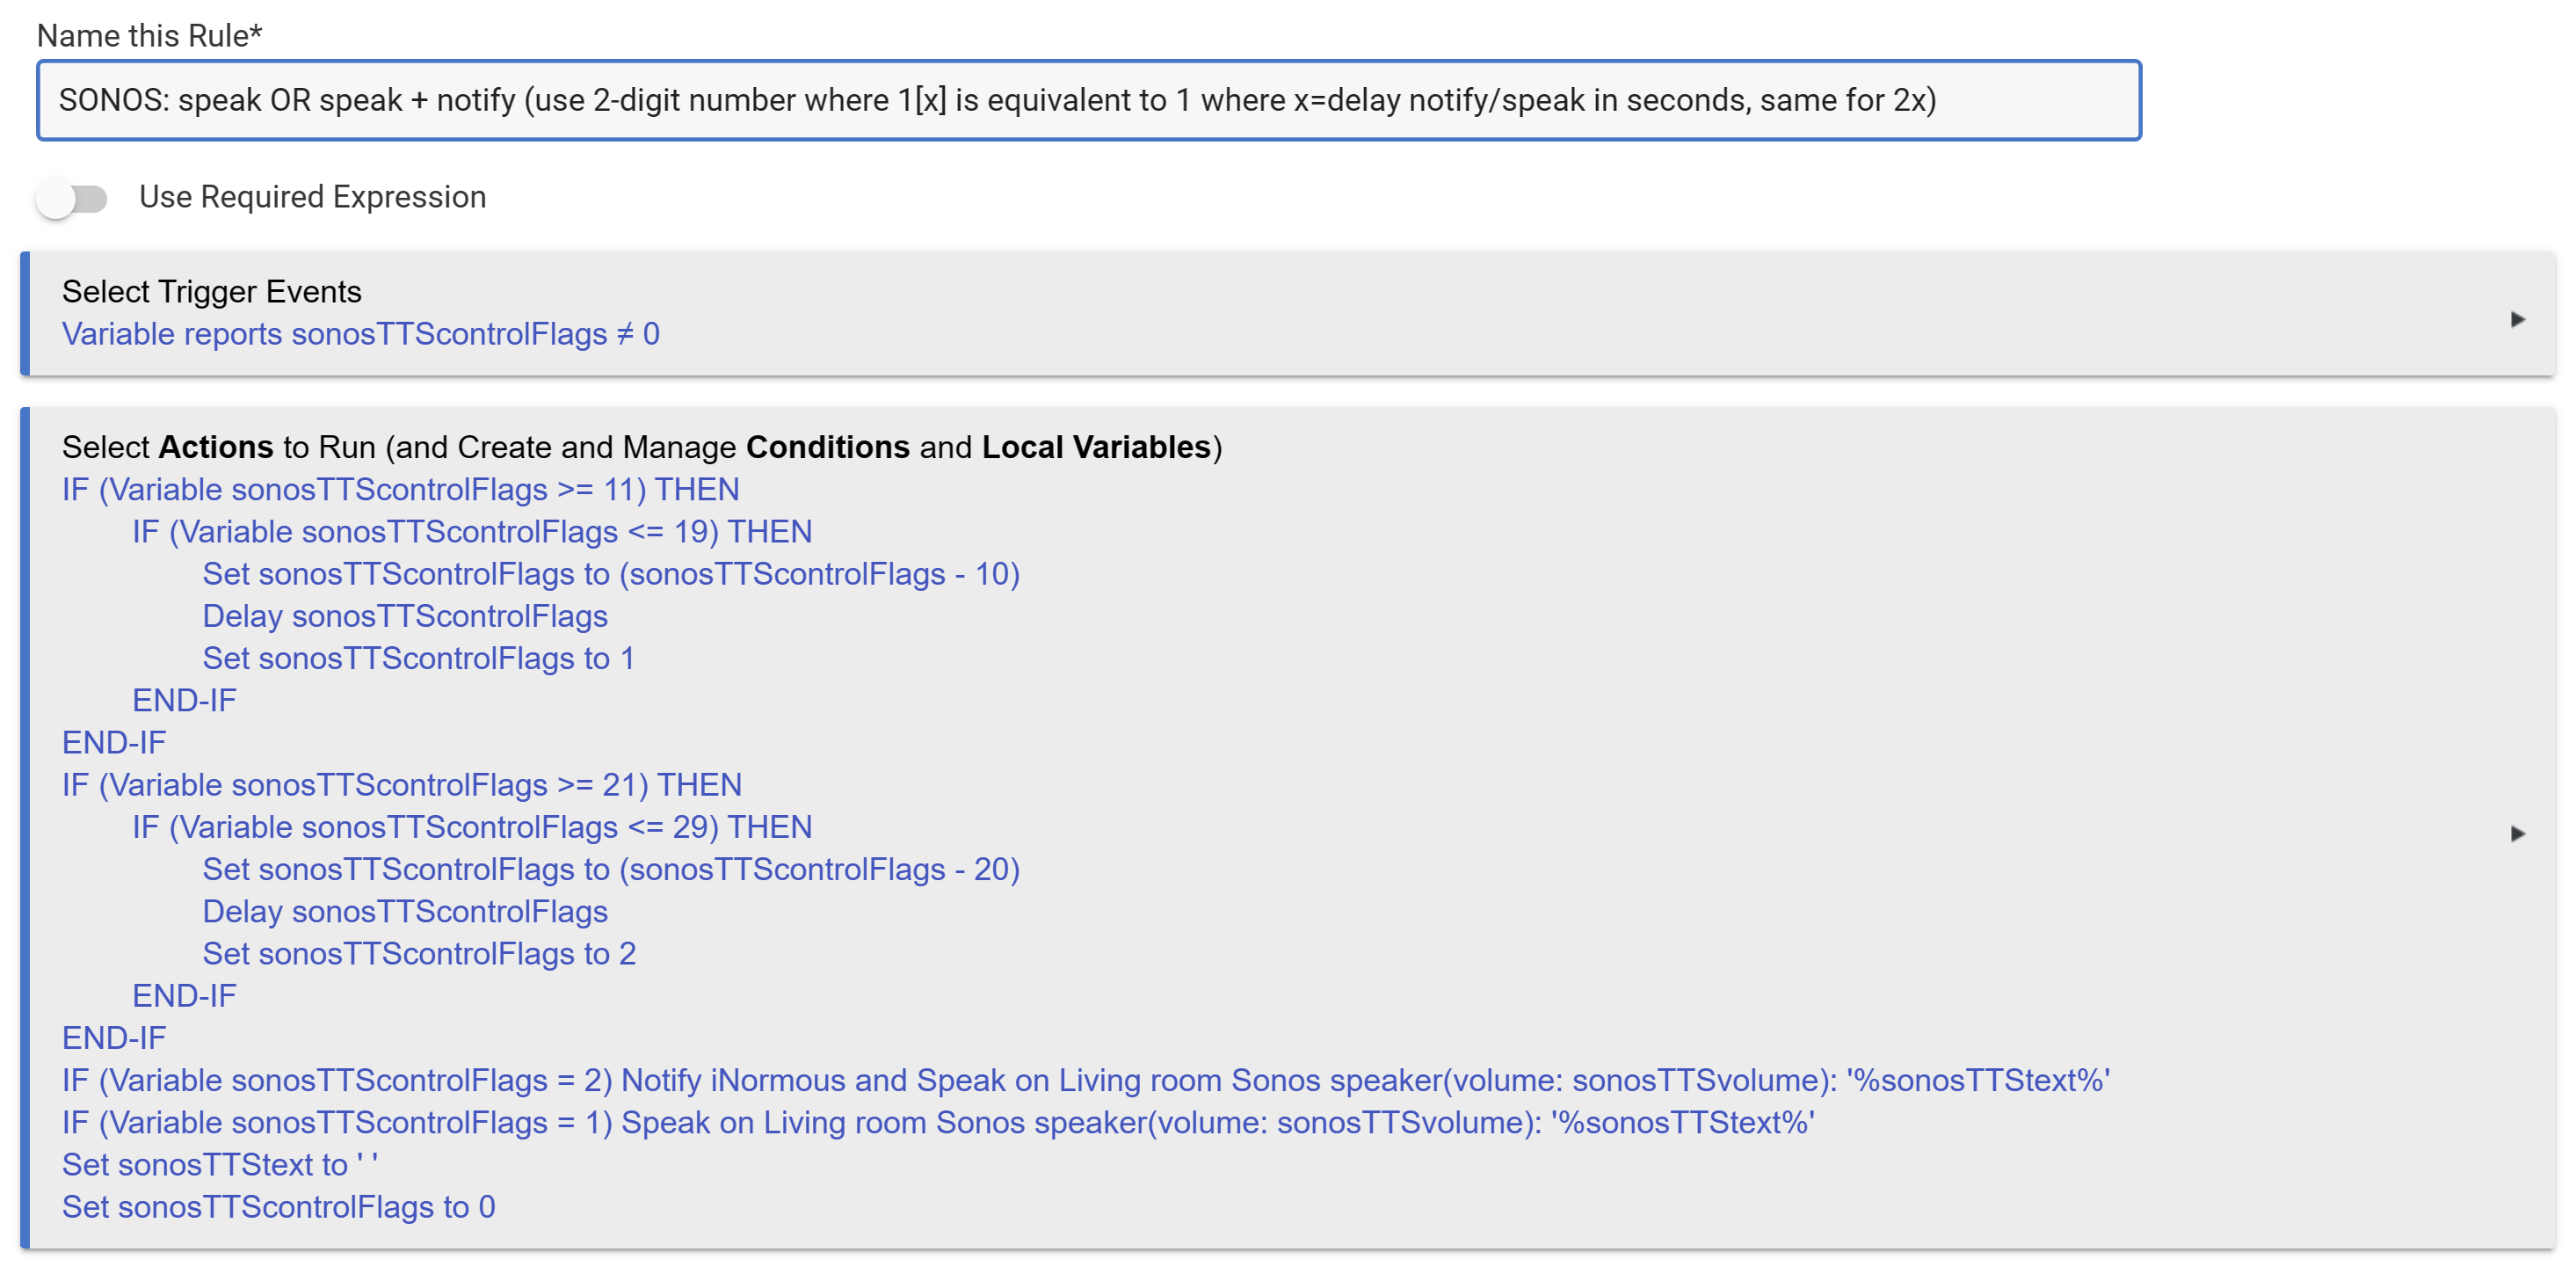Click the Name this Rule text field
This screenshot has height=1274, width=2576.
[x=1088, y=100]
